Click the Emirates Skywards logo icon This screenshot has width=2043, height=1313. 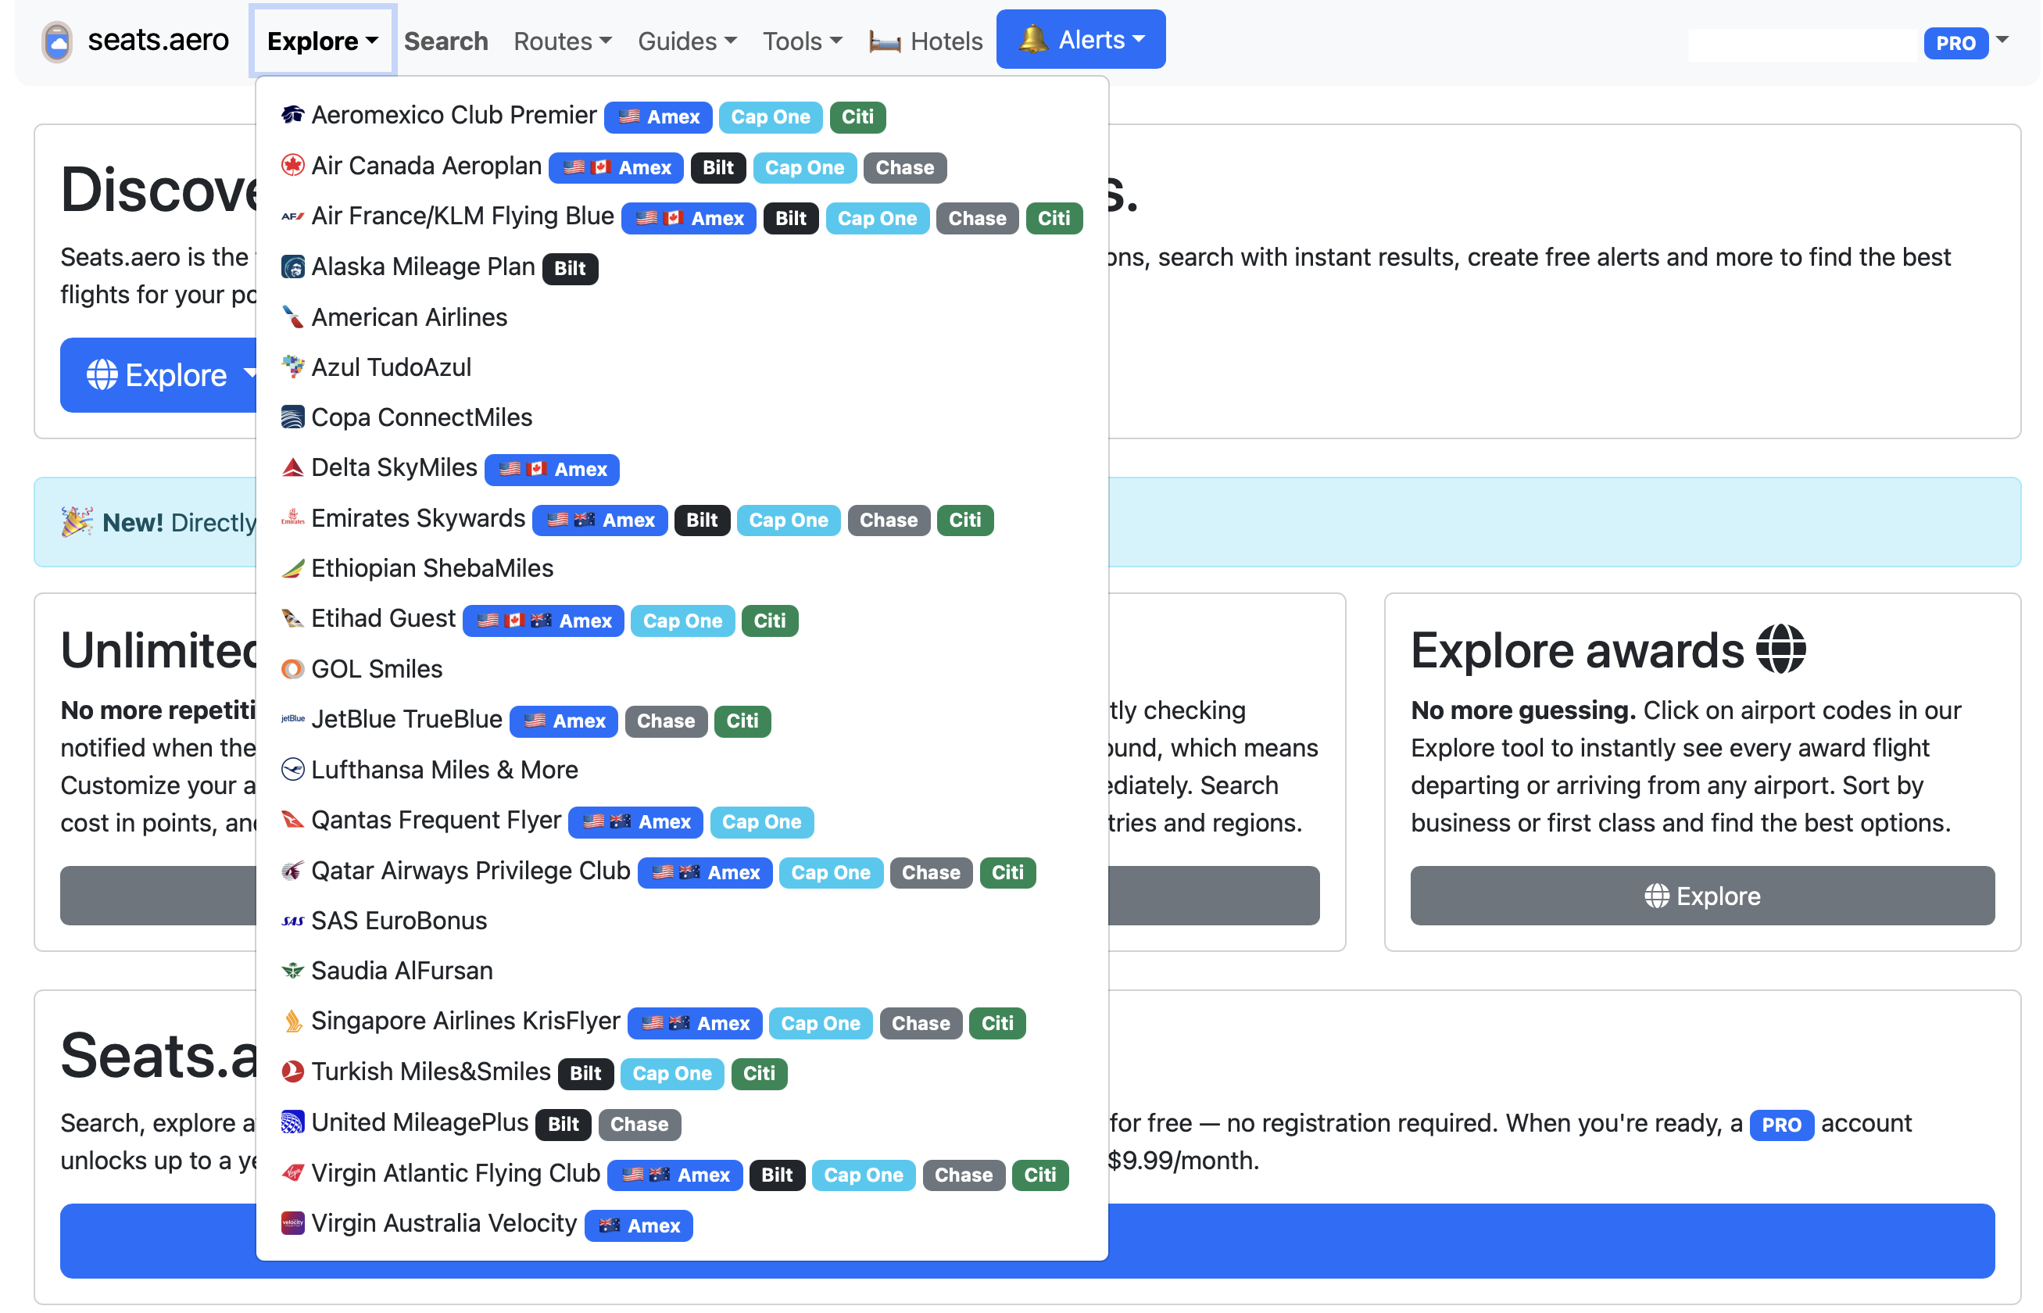[x=292, y=517]
